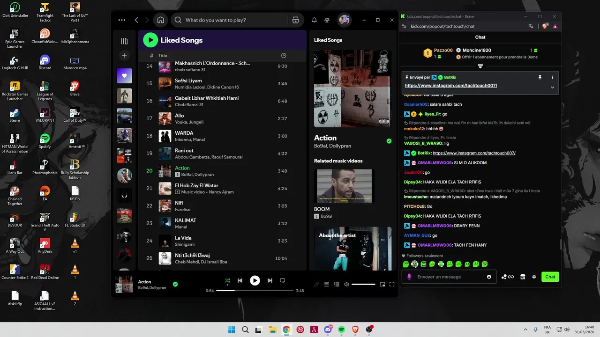
Task: Select the track KALIMAT
Action: (222, 223)
